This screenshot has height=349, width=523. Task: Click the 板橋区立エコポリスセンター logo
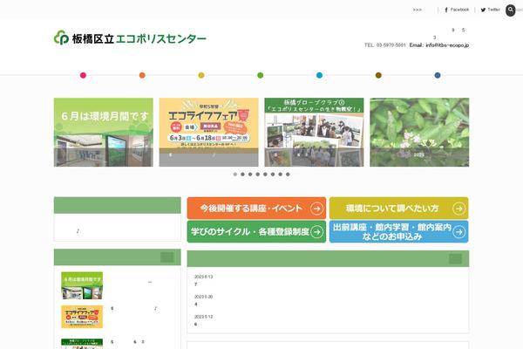click(130, 38)
